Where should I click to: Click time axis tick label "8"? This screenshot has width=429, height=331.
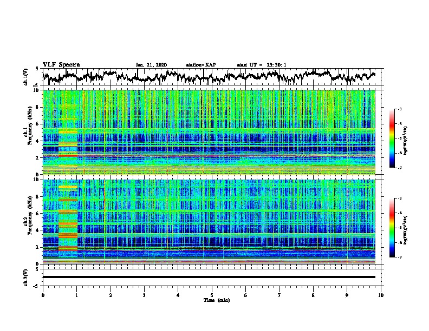click(313, 295)
